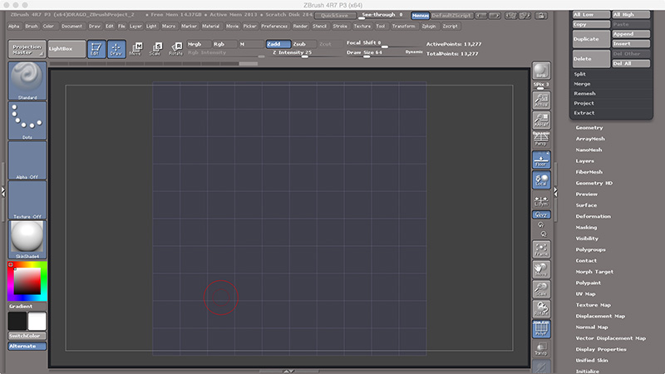Open the Brush menu
This screenshot has height=374, width=665.
(x=32, y=27)
